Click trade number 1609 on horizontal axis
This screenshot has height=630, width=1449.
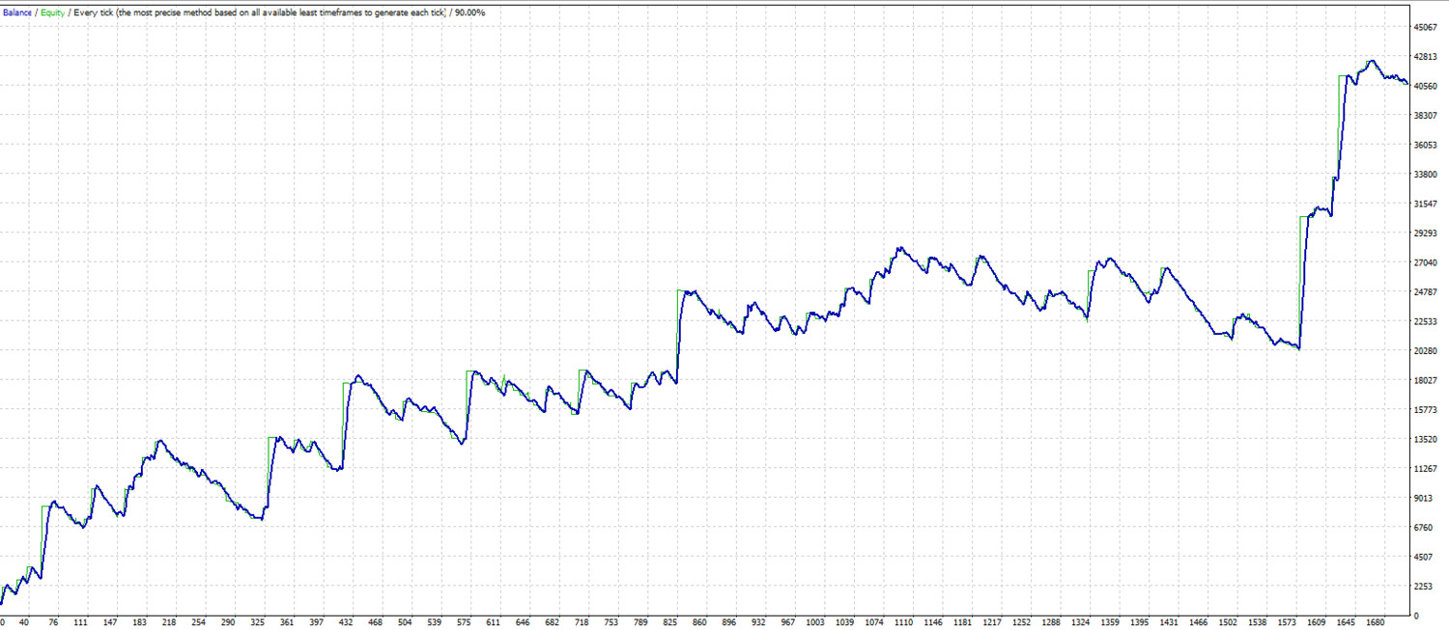[x=1318, y=623]
